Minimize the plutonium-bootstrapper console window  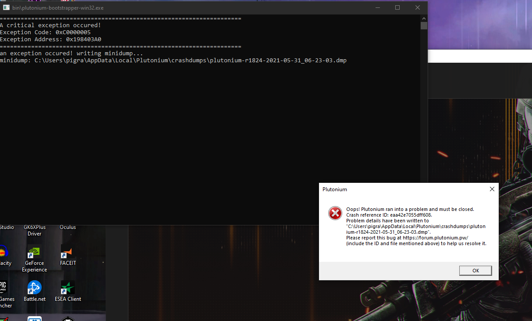click(x=377, y=7)
